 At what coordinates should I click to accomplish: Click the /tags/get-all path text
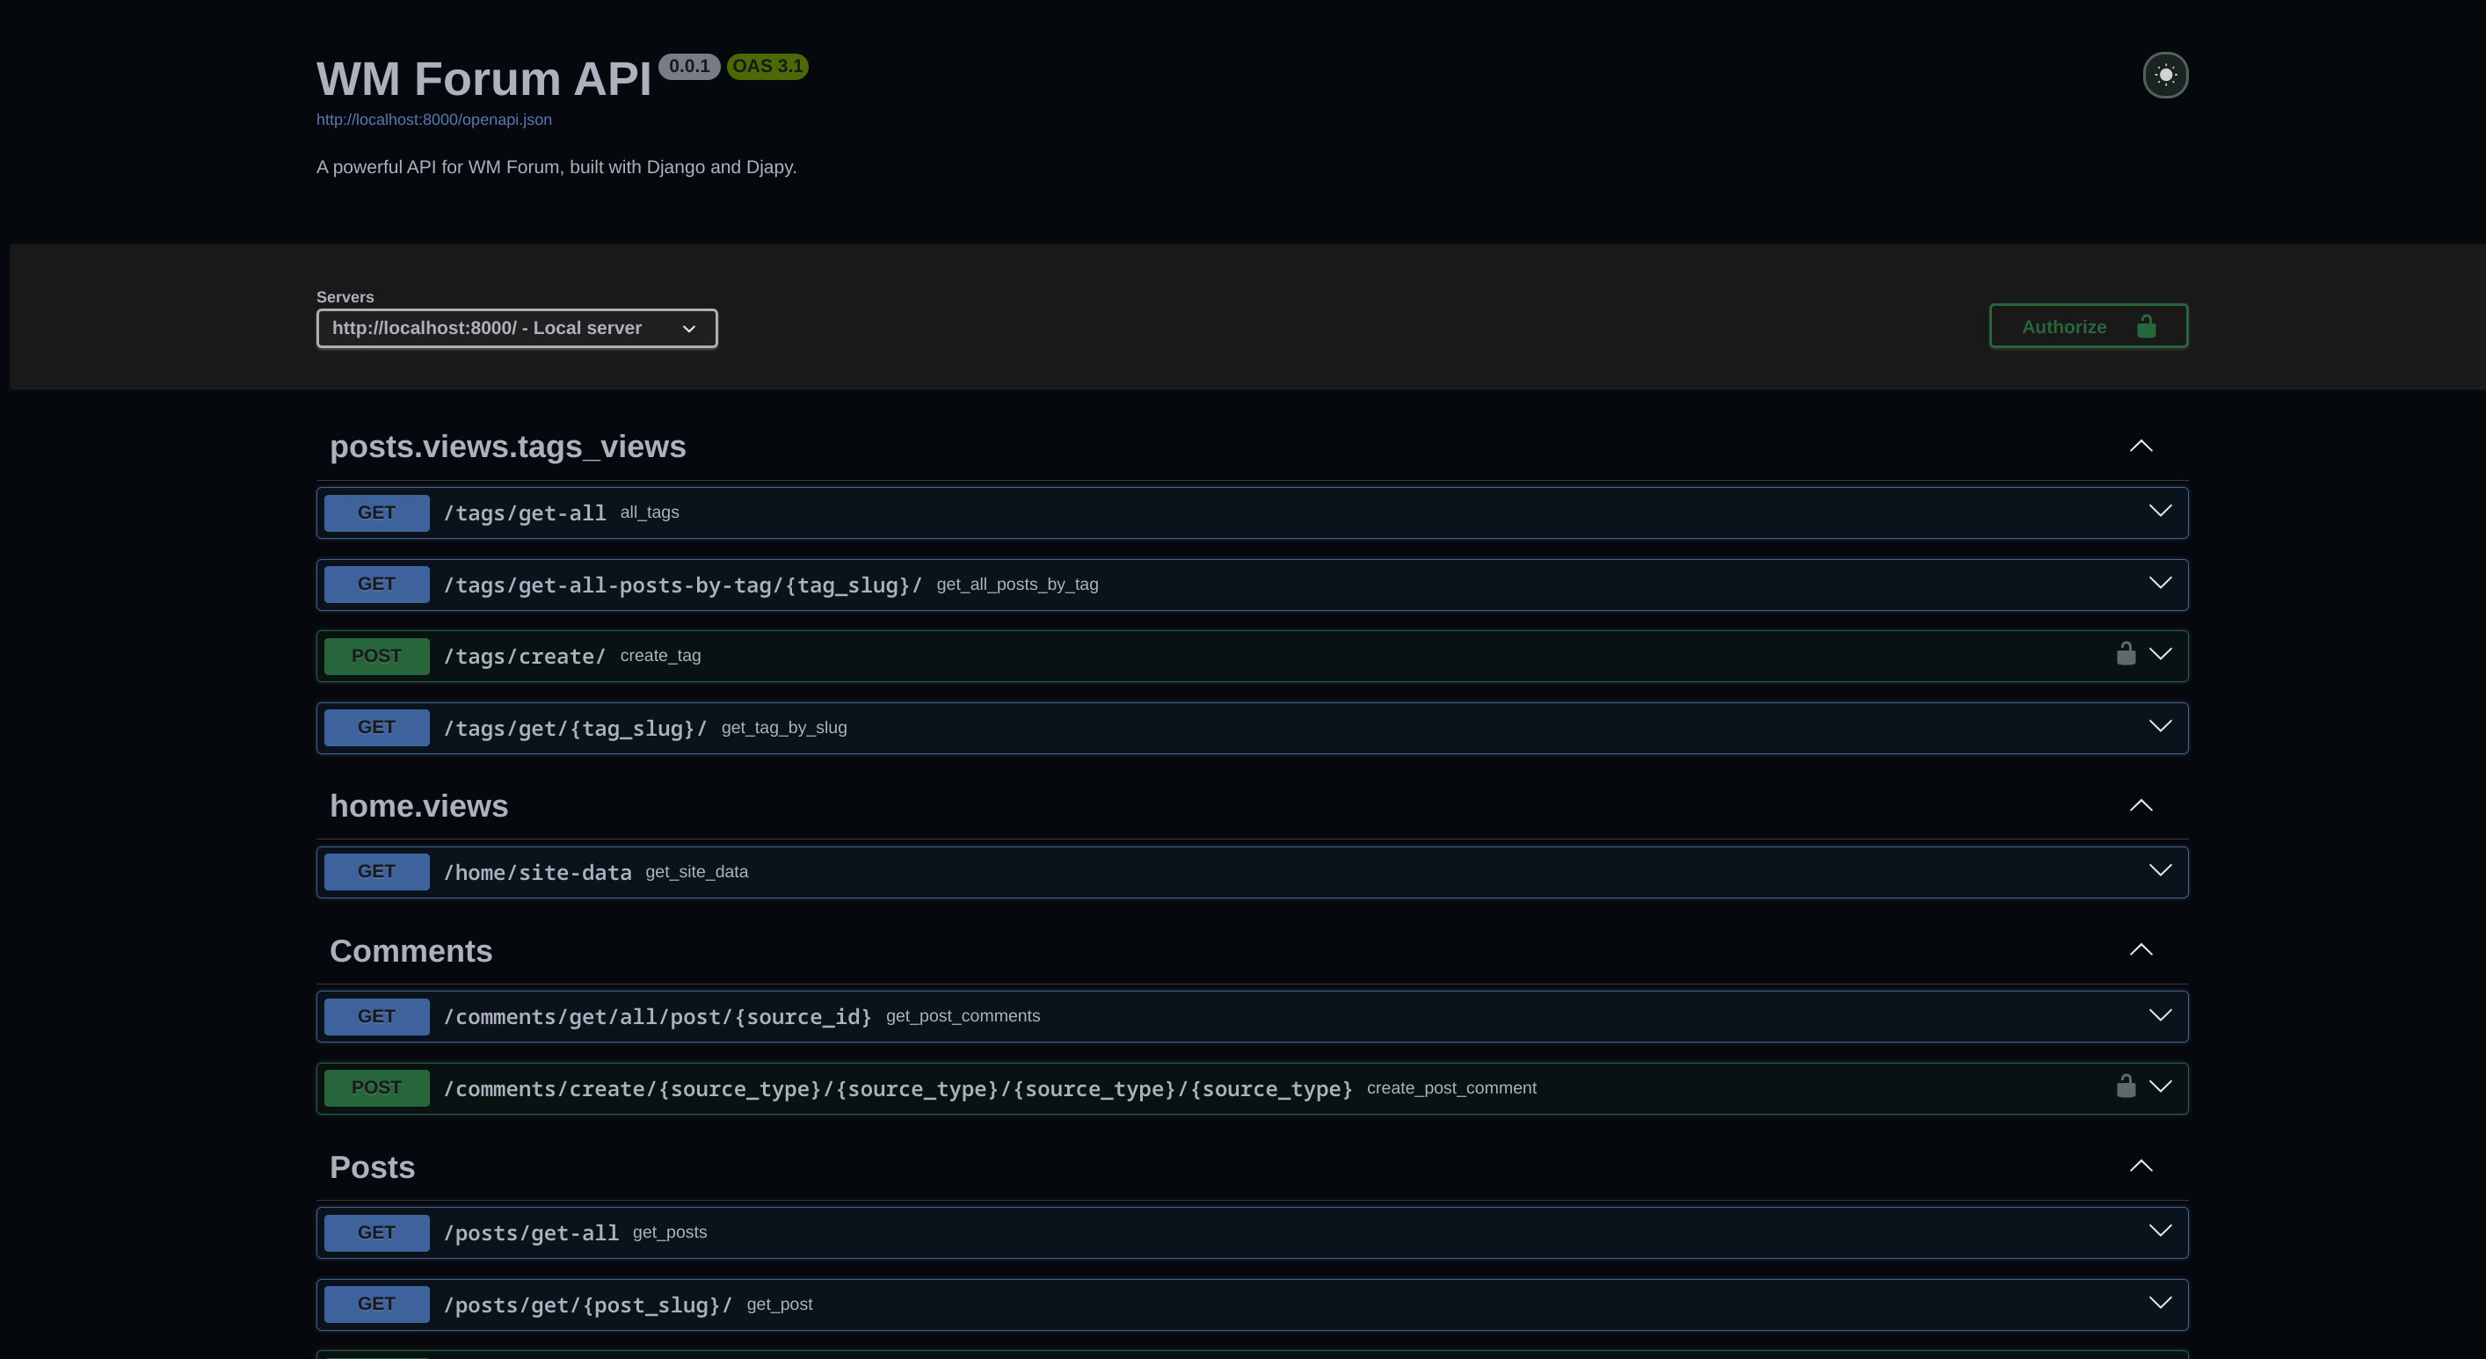coord(525,513)
